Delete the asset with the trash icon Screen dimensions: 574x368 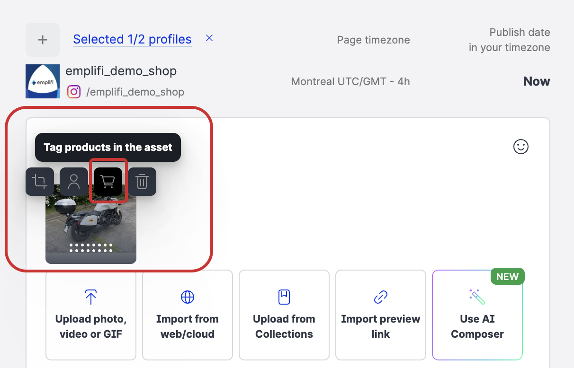[x=142, y=182]
